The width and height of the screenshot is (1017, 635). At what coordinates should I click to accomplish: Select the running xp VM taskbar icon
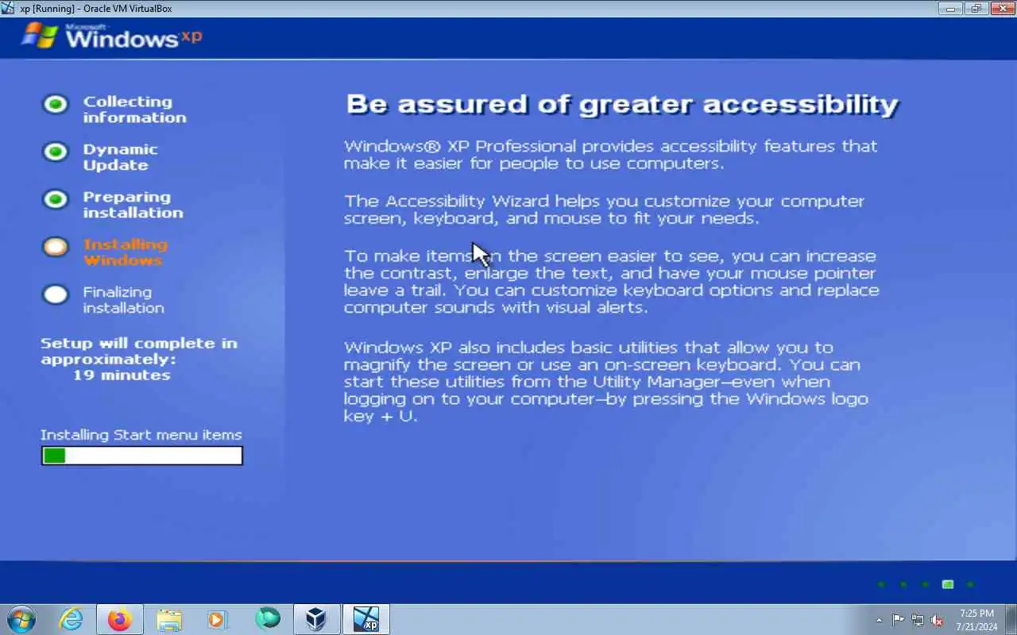coord(366,619)
